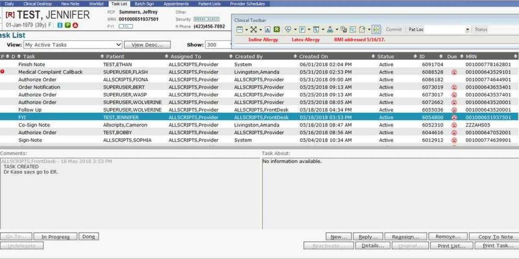Click the Remove... button

tap(448, 237)
